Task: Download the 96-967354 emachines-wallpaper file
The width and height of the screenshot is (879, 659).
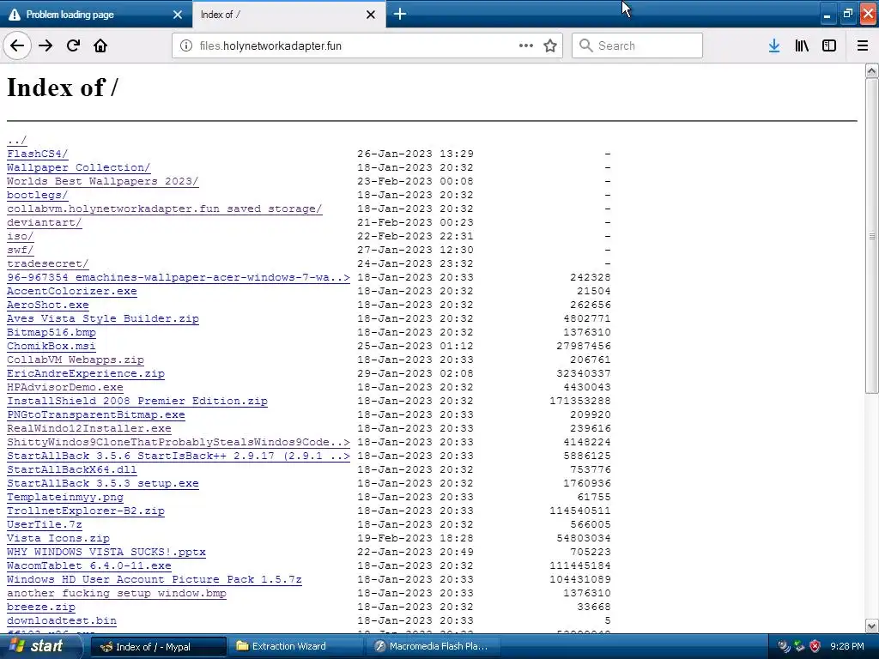Action: click(179, 277)
